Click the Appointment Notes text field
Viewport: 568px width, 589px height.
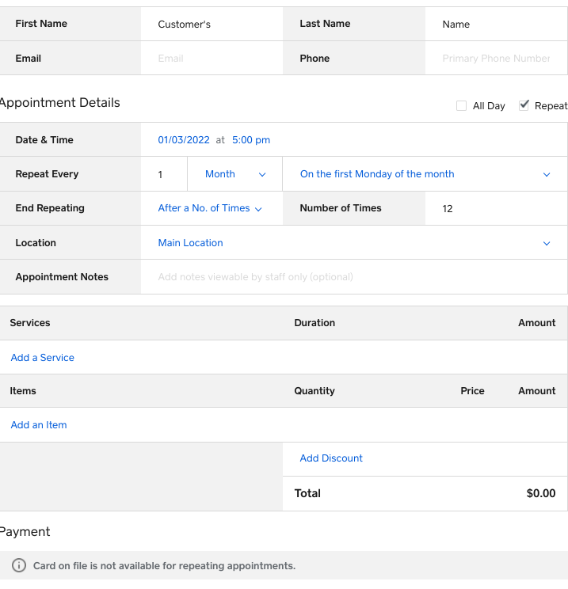tap(353, 277)
